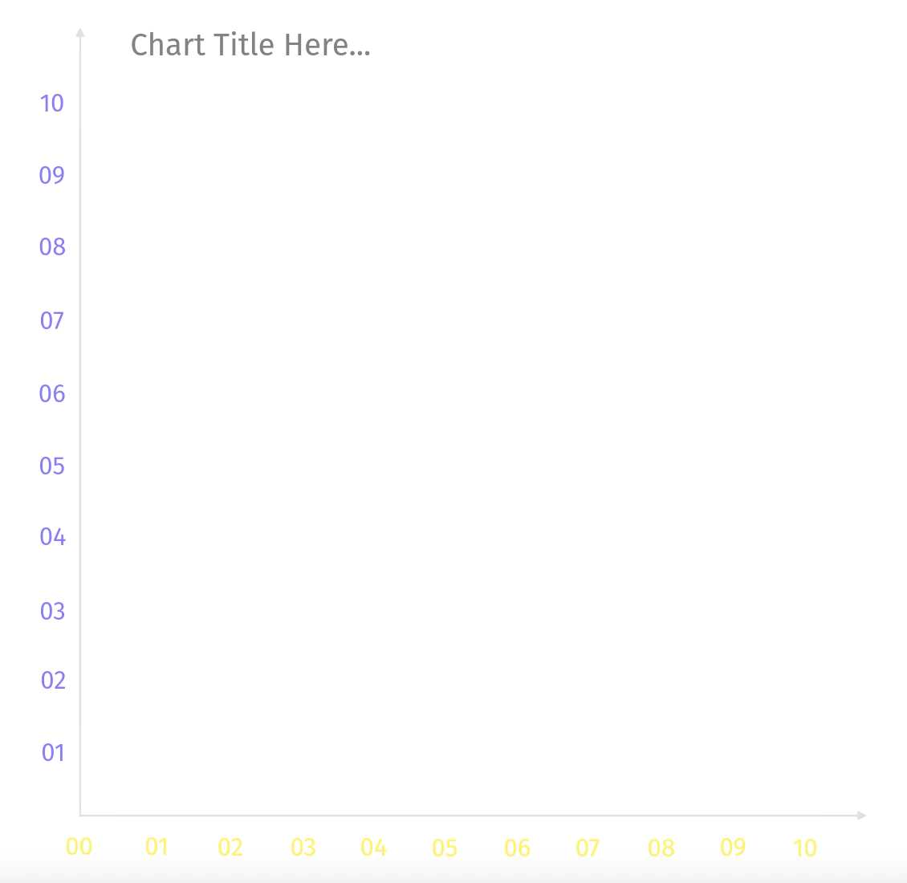Select the purple y-axis label 08
The image size is (907, 883).
click(x=52, y=247)
